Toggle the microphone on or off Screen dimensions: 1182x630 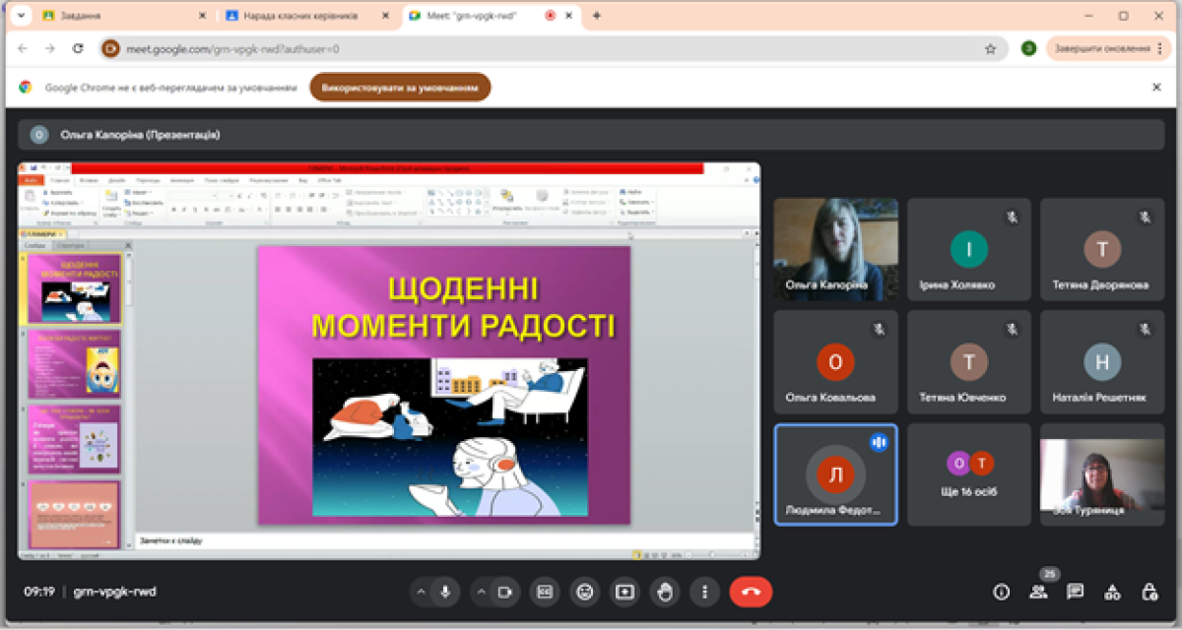coord(445,592)
